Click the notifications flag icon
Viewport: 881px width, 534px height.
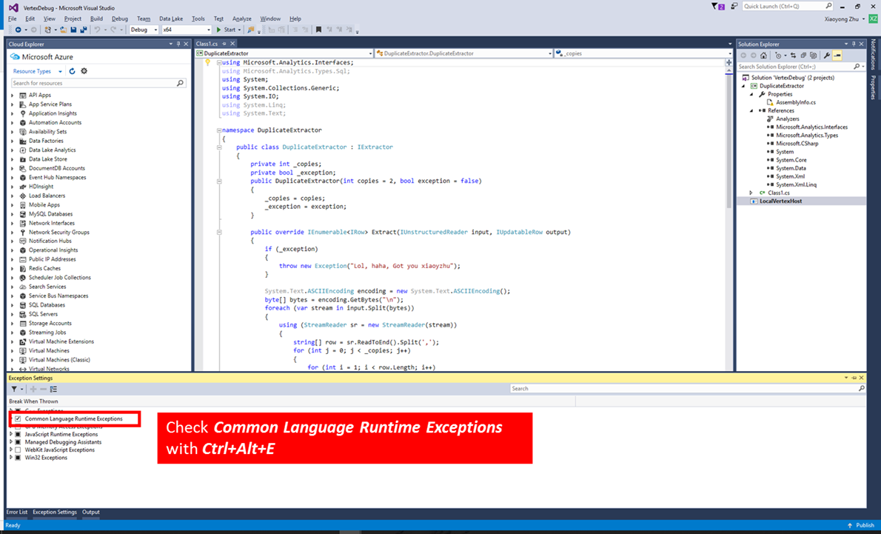pos(716,7)
